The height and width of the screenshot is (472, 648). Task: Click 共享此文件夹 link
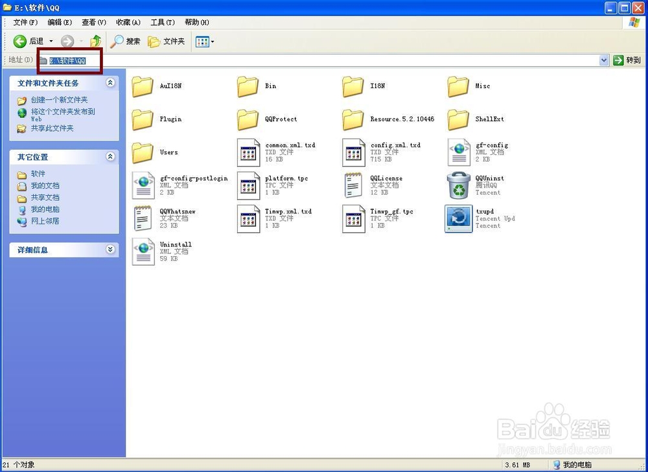(x=52, y=128)
